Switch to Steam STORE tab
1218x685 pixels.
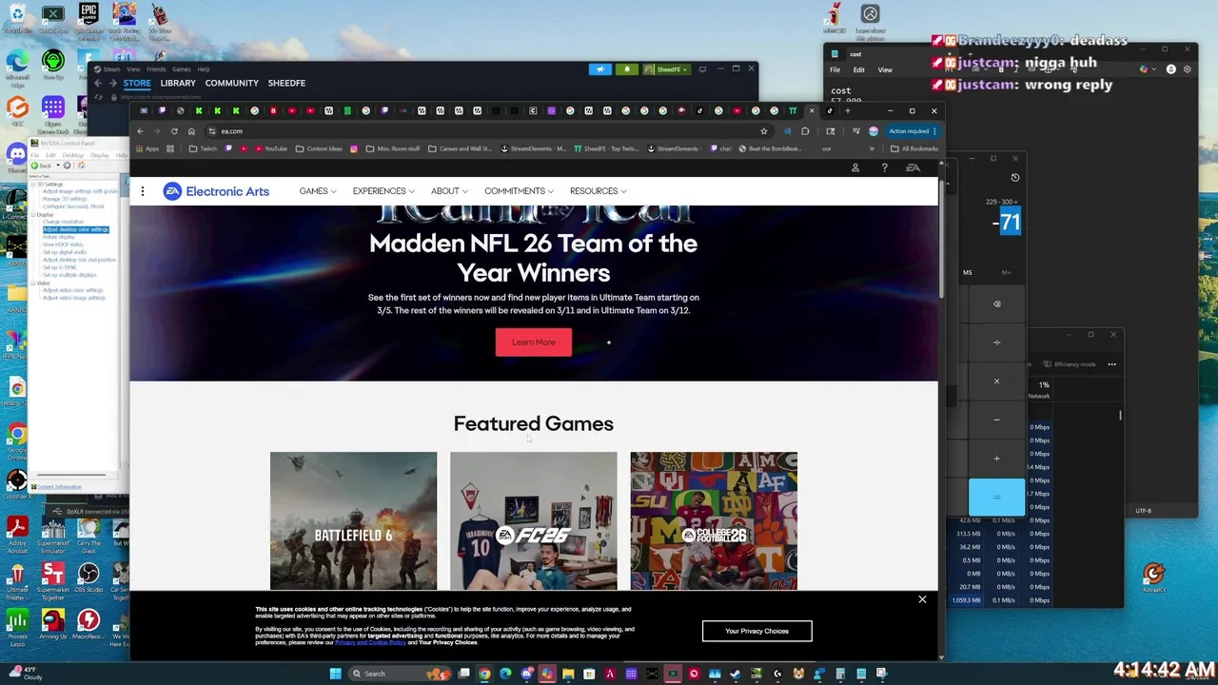[x=137, y=83]
